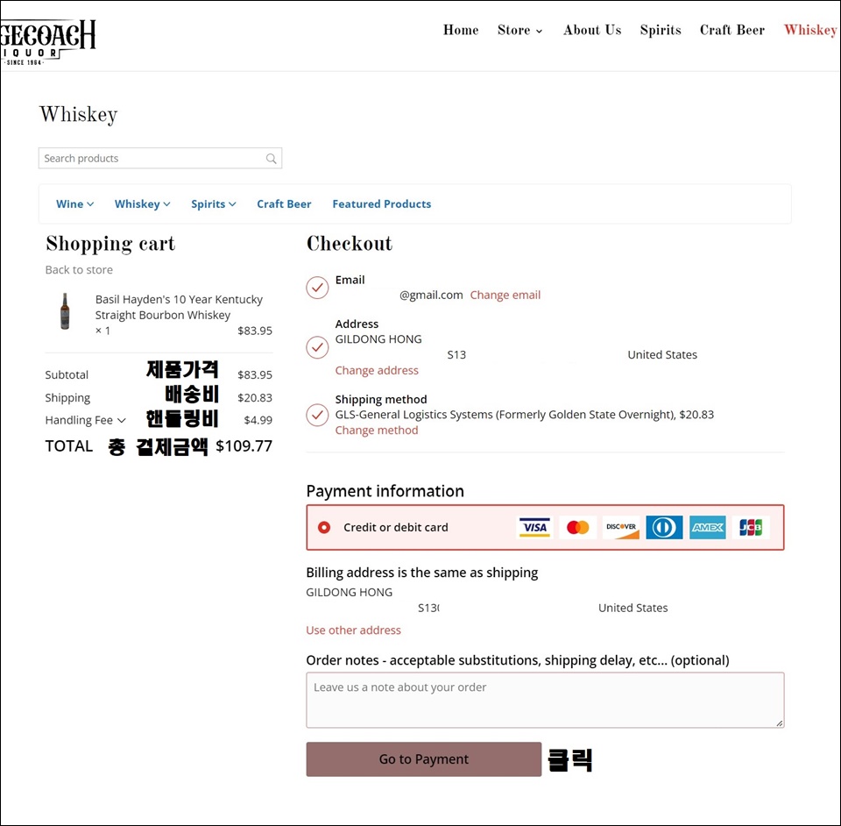The height and width of the screenshot is (826, 841).
Task: Click the Checkout heading
Action: pos(350,244)
